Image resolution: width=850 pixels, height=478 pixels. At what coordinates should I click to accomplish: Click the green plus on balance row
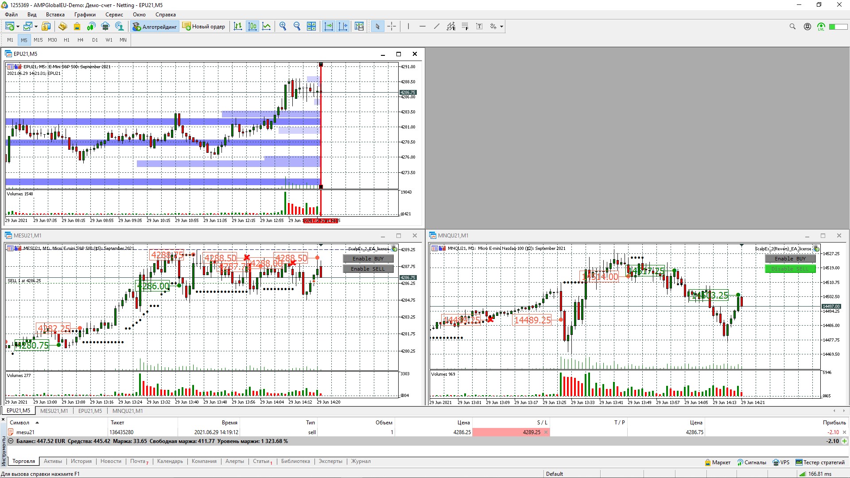(844, 441)
